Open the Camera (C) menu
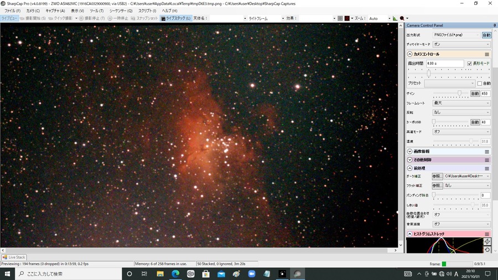498x280 pixels. coord(33,11)
